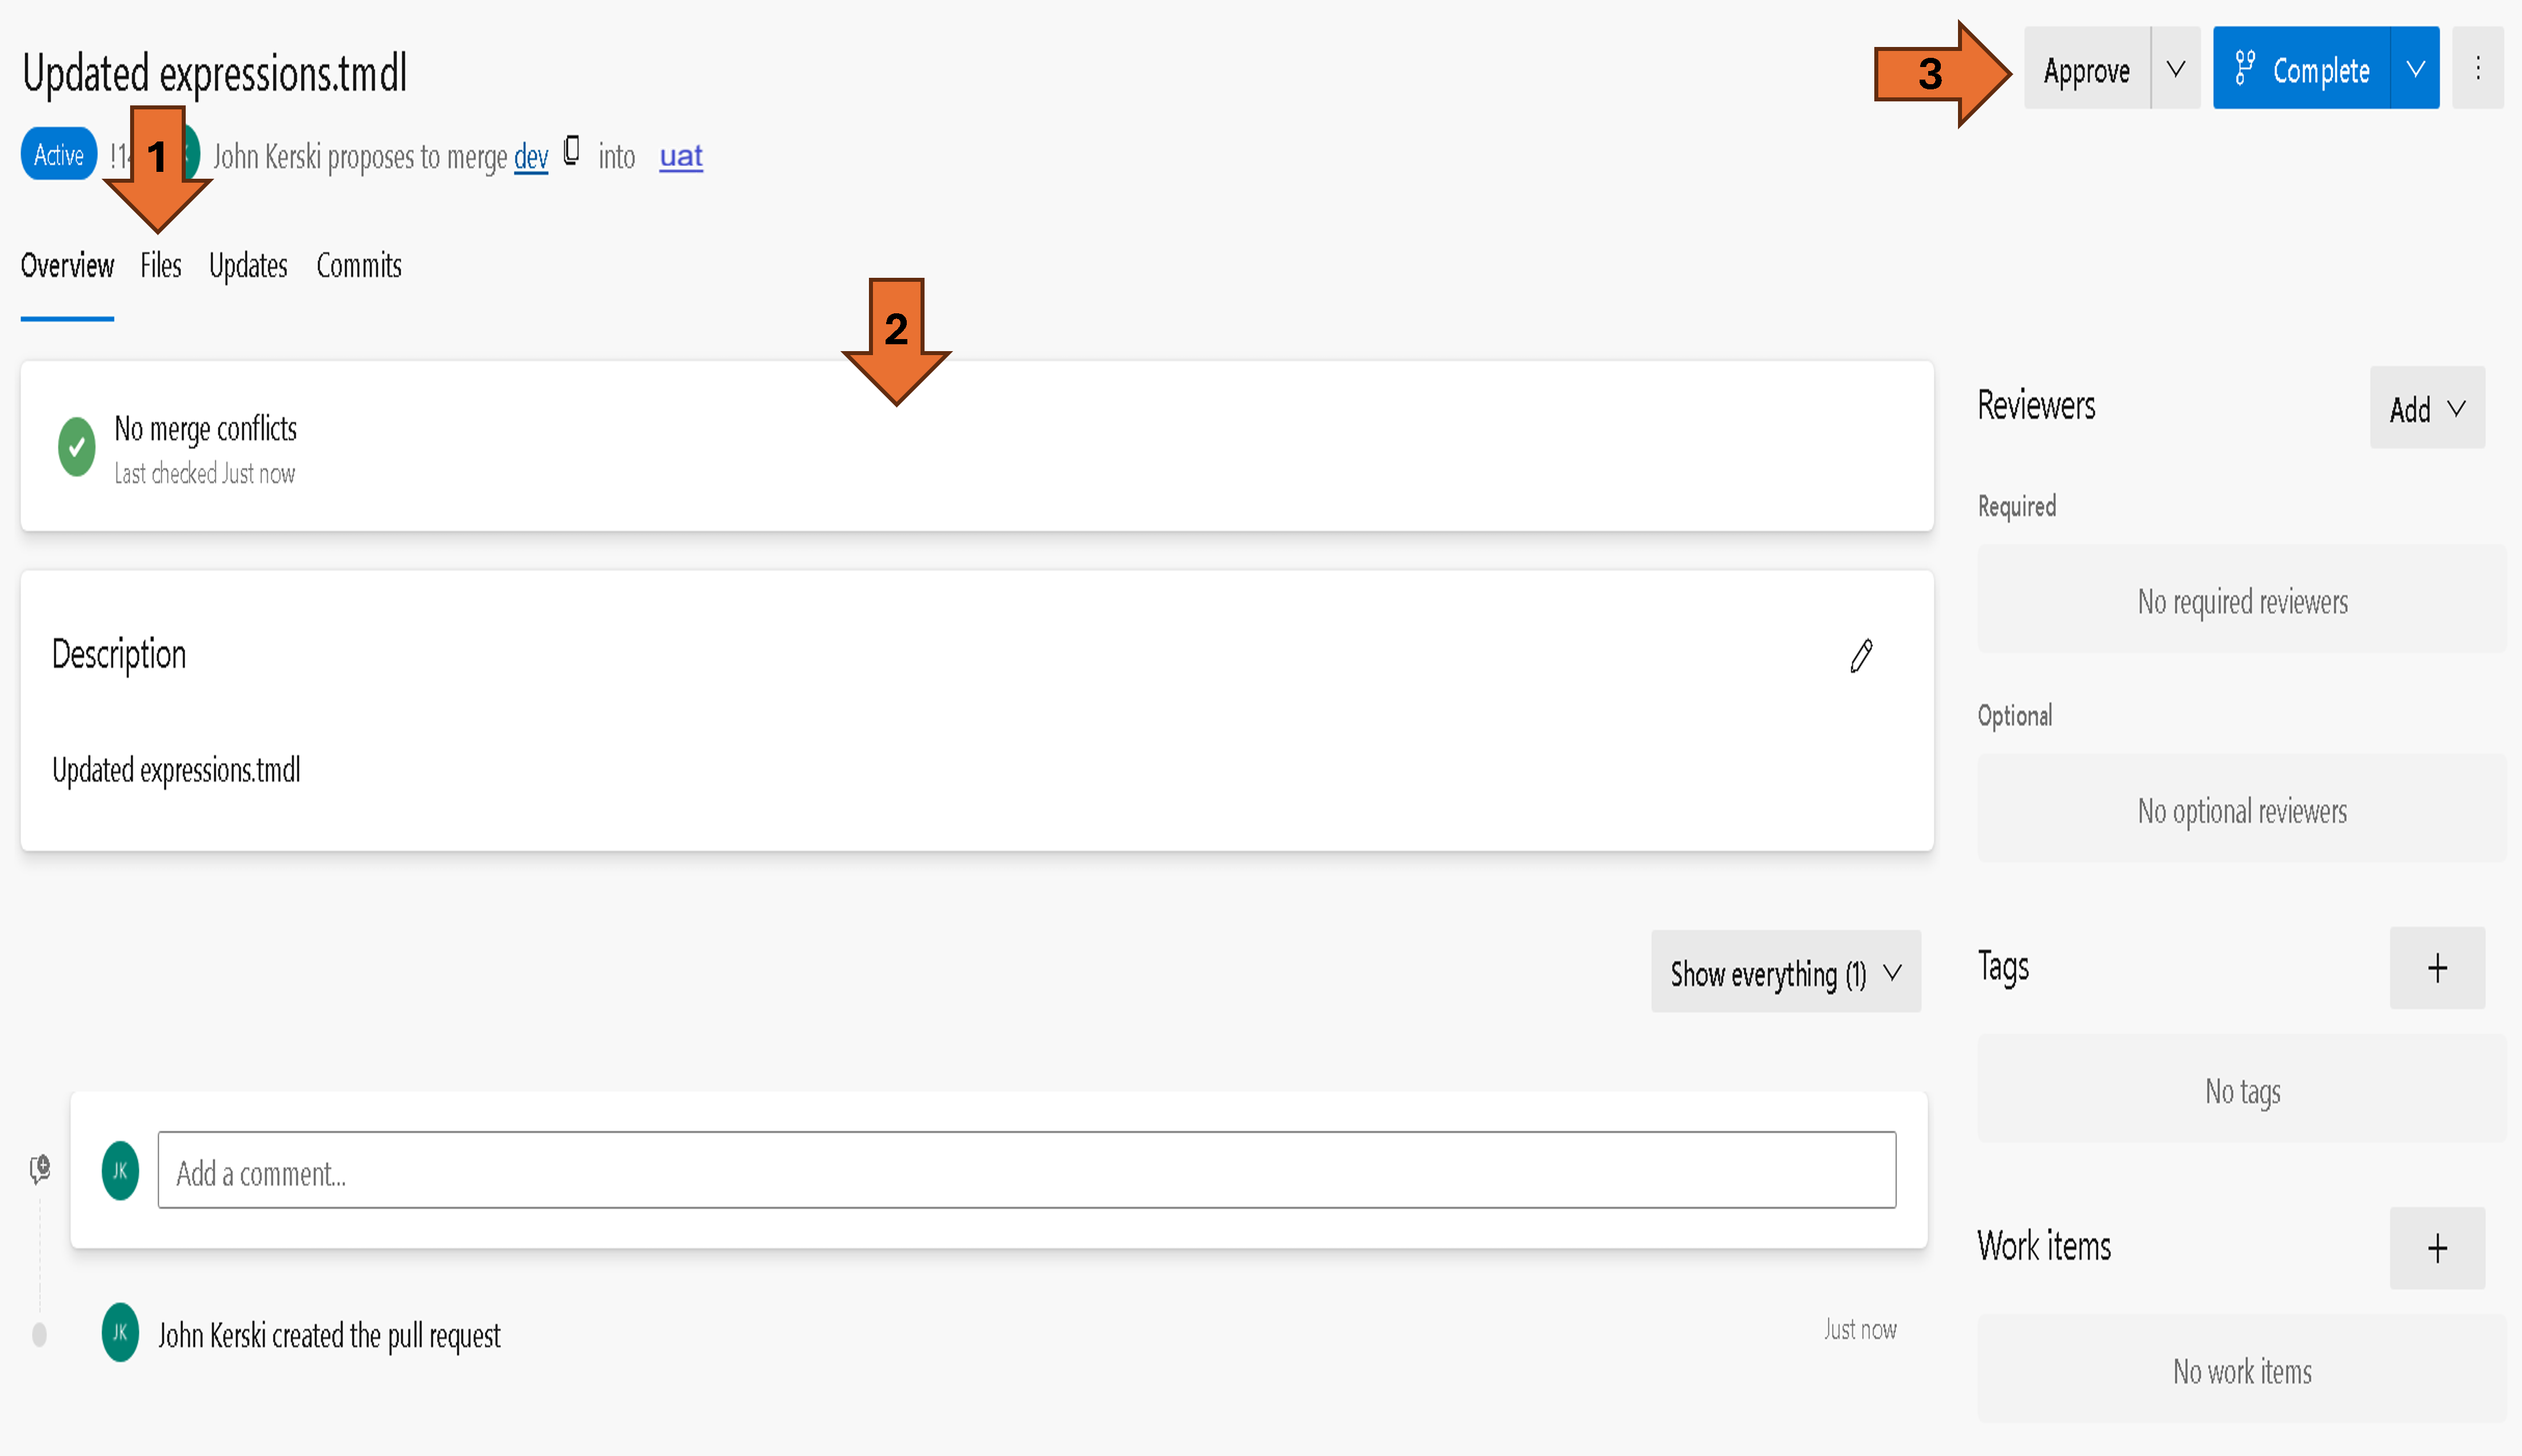
Task: Click the JK avatar next to the comment box
Action: coord(120,1170)
